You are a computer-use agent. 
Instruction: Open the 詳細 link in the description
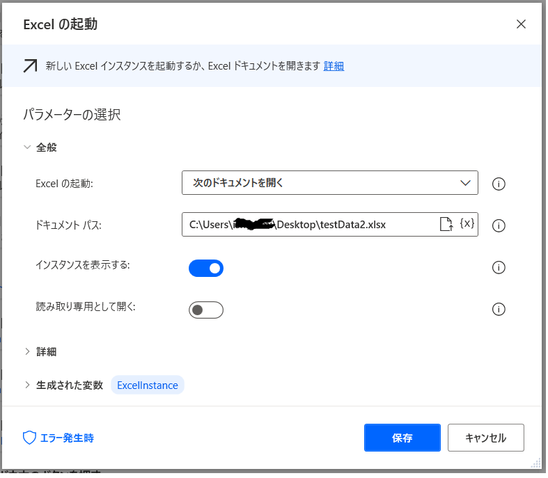[x=334, y=66]
